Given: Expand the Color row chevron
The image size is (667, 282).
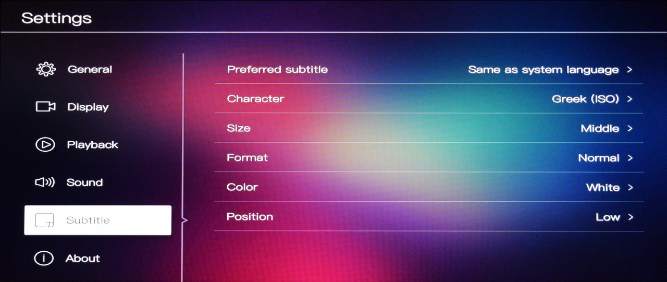Looking at the screenshot, I should (630, 187).
